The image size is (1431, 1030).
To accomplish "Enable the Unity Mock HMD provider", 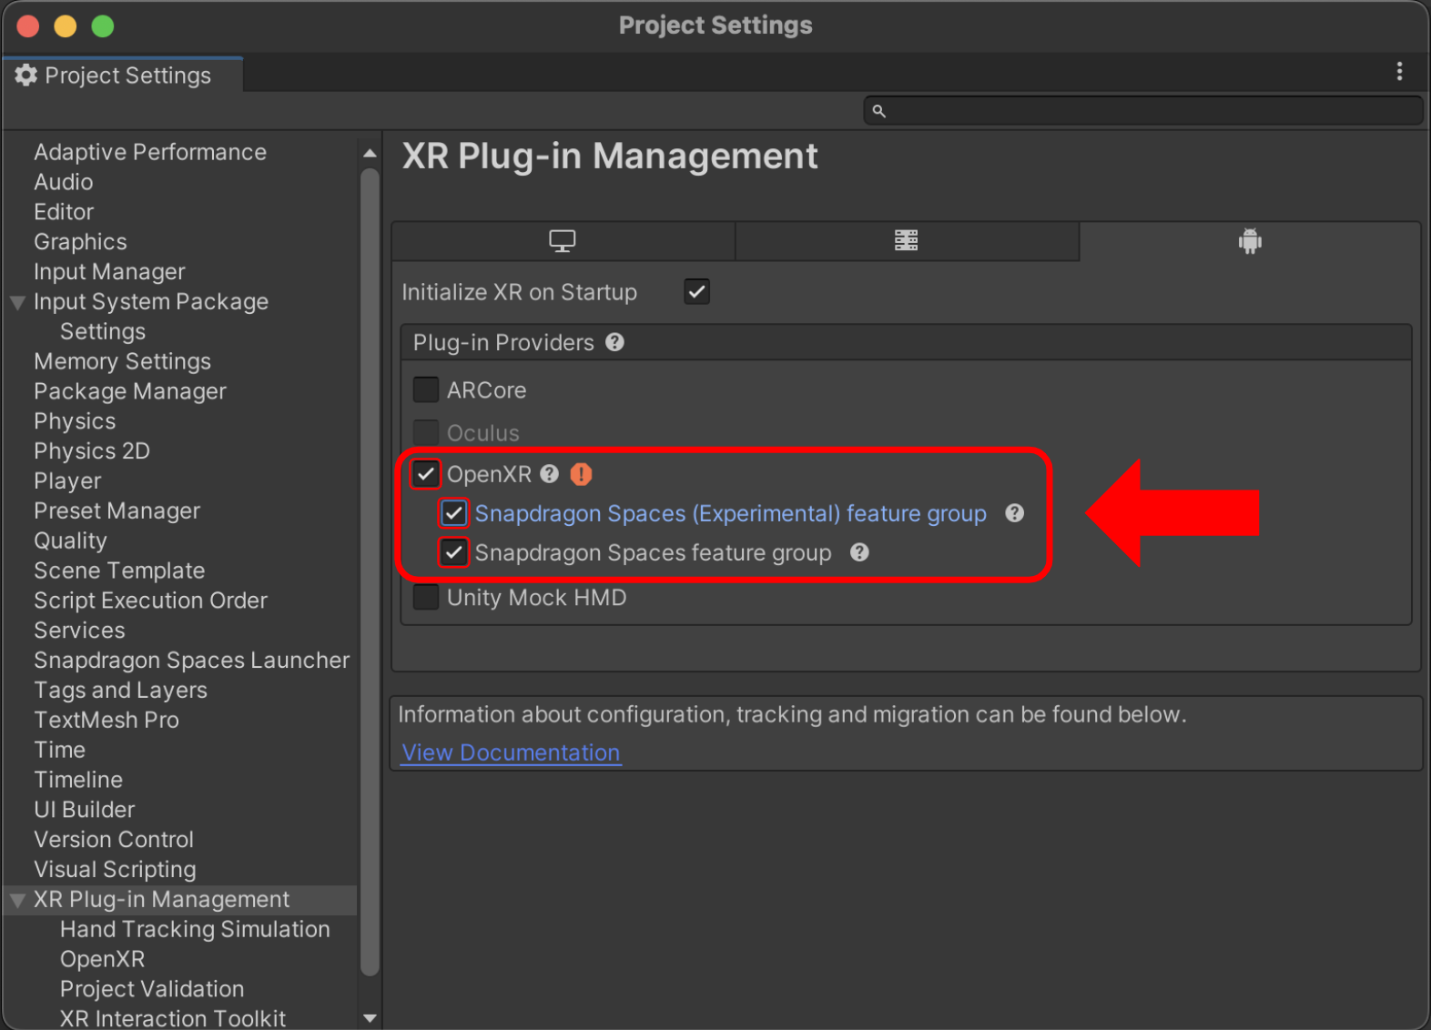I will point(426,598).
